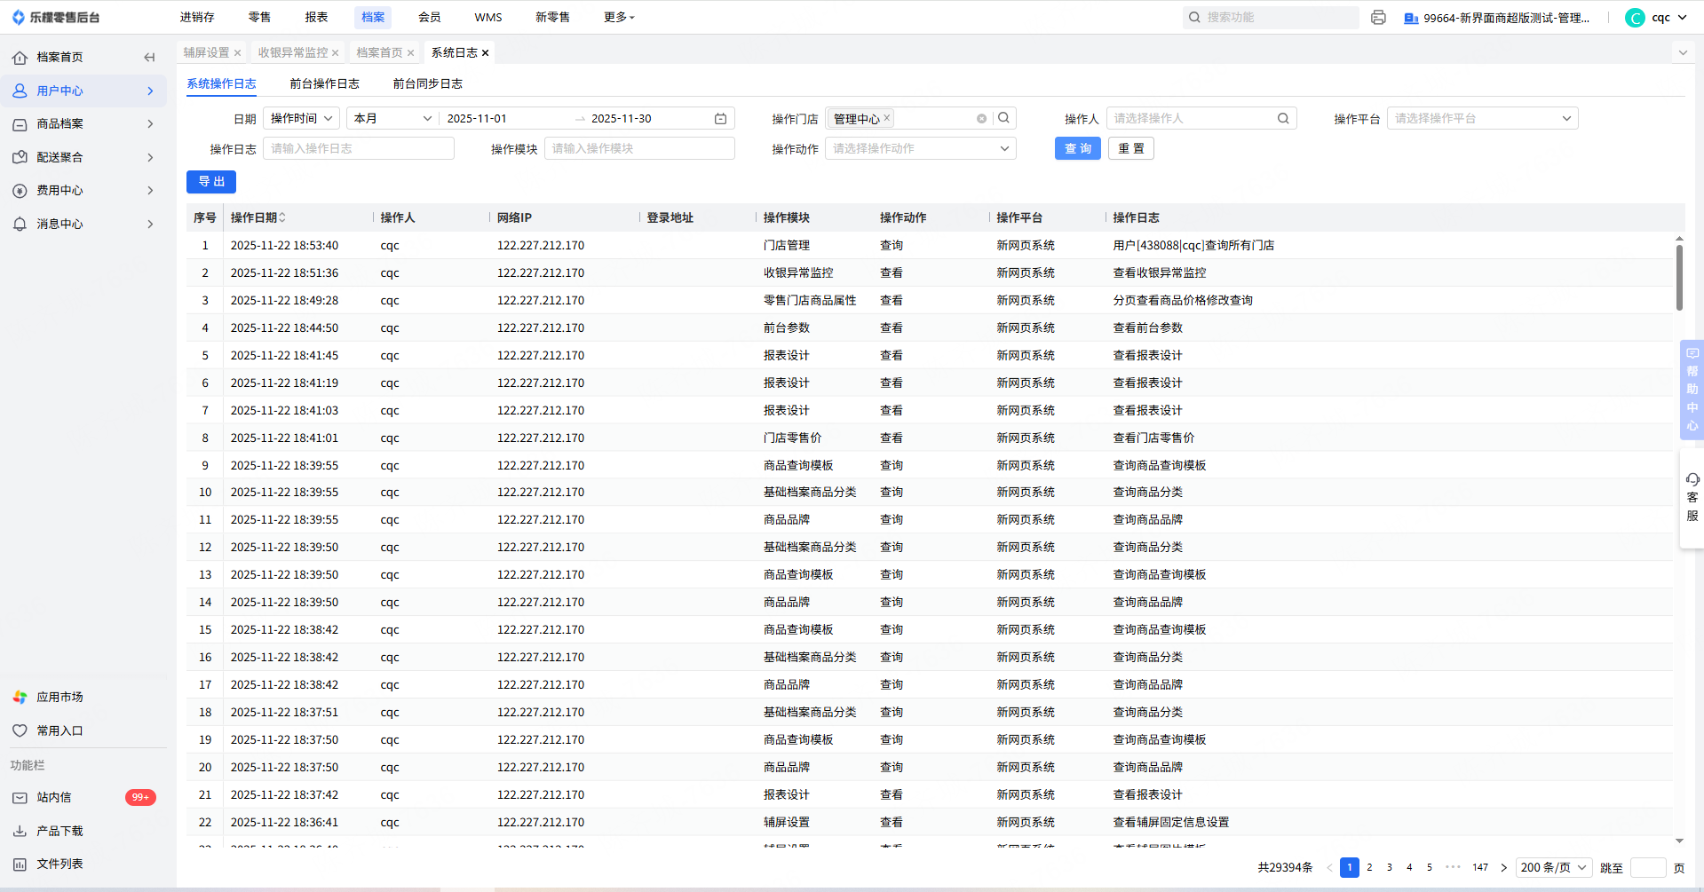This screenshot has width=1704, height=892.
Task: Click the sidebar collapse arrow icon
Action: pyautogui.click(x=149, y=58)
